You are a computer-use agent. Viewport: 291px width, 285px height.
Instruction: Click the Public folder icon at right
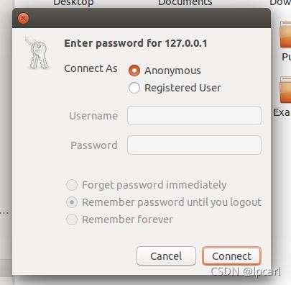[x=285, y=34]
